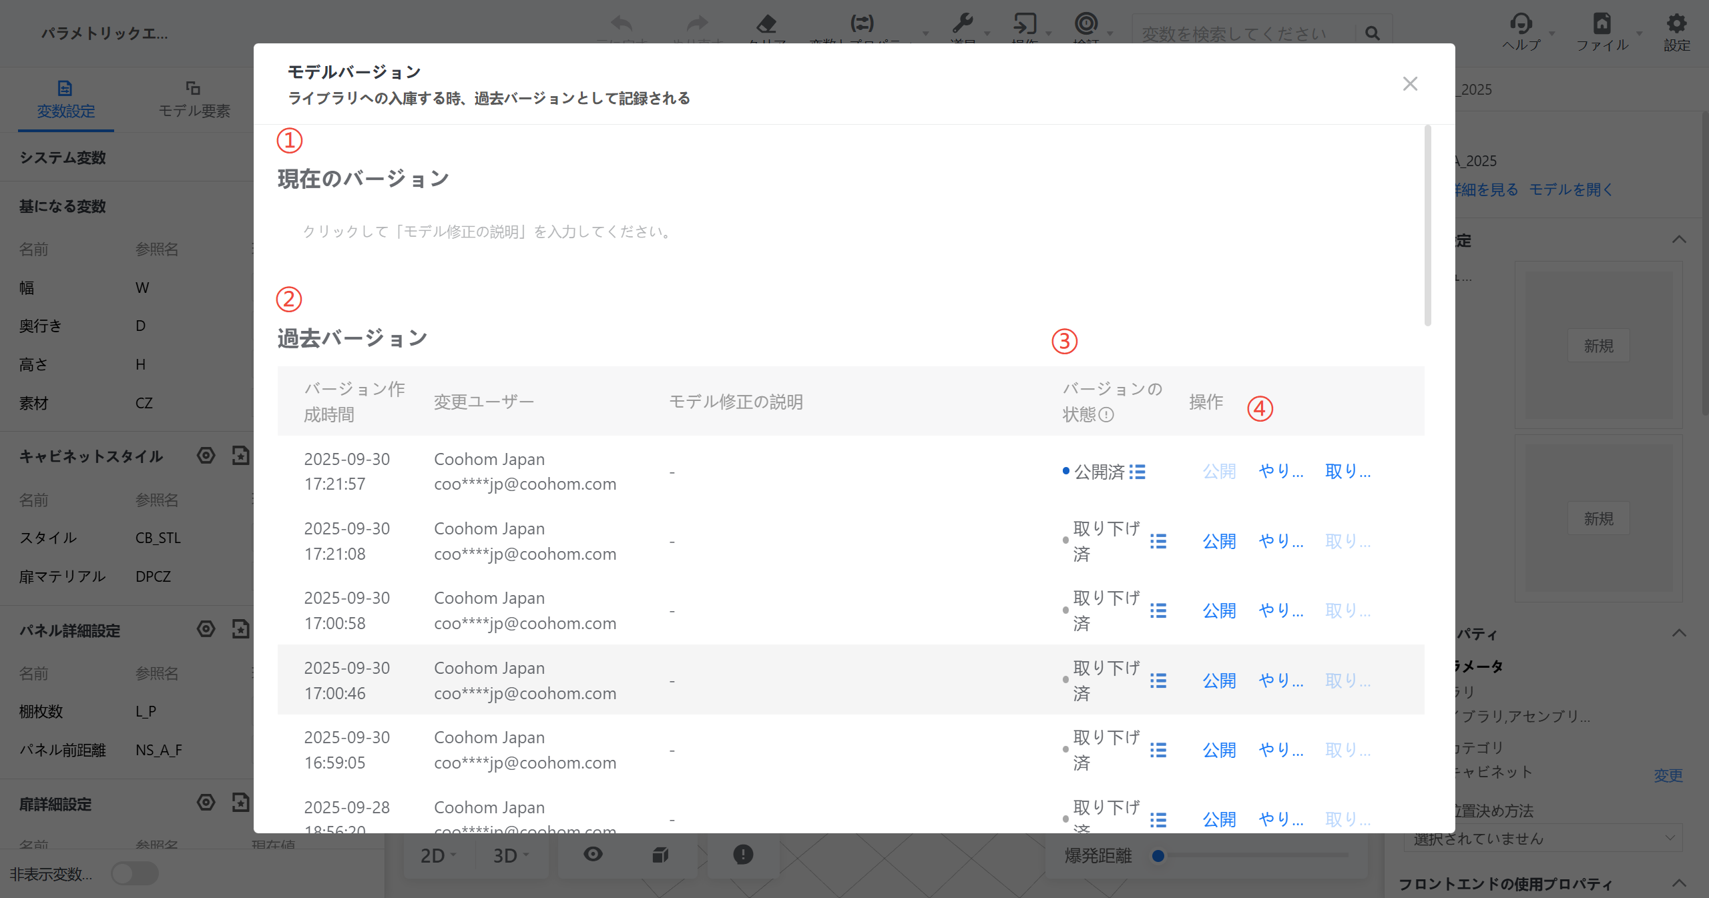
Task: Open version list icon for 2025-09-28 row
Action: [1158, 819]
